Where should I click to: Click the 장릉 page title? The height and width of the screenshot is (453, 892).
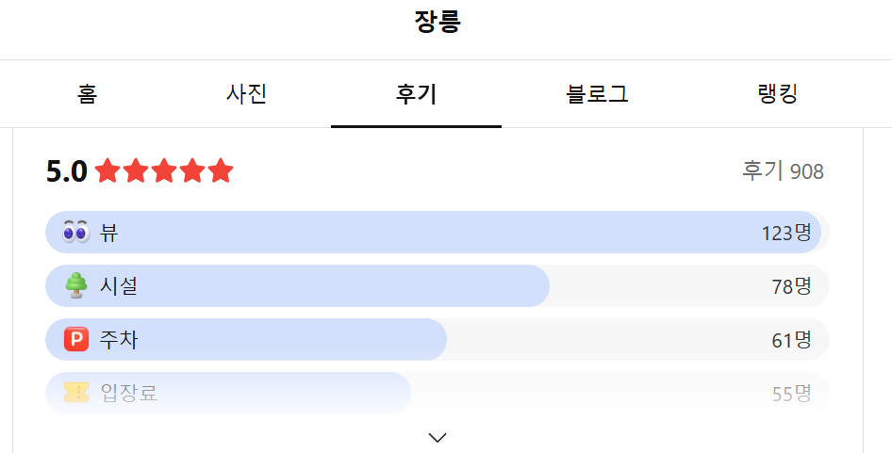coord(438,22)
